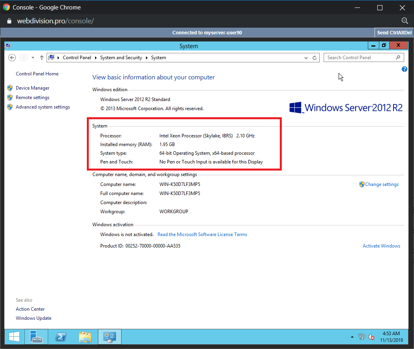
Task: Click the Up one level arrow
Action: pyautogui.click(x=42, y=58)
